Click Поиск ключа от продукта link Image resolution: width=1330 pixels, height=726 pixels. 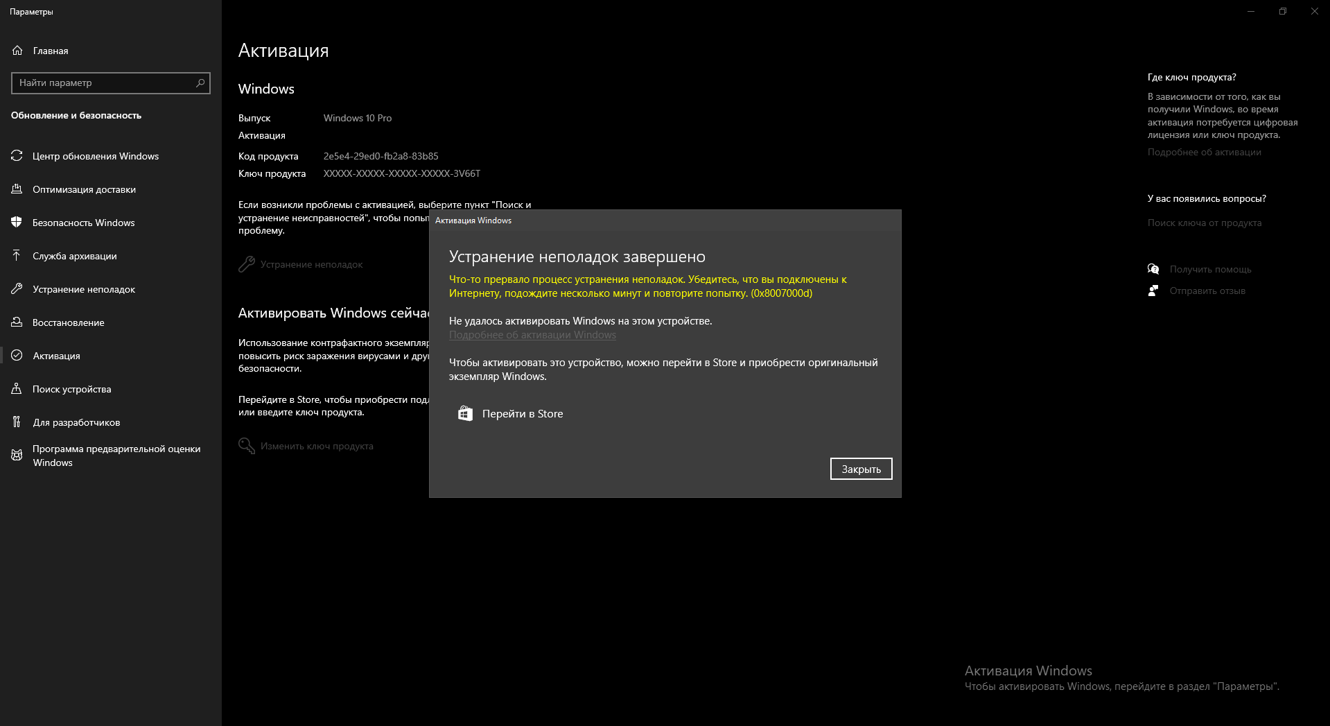point(1204,223)
